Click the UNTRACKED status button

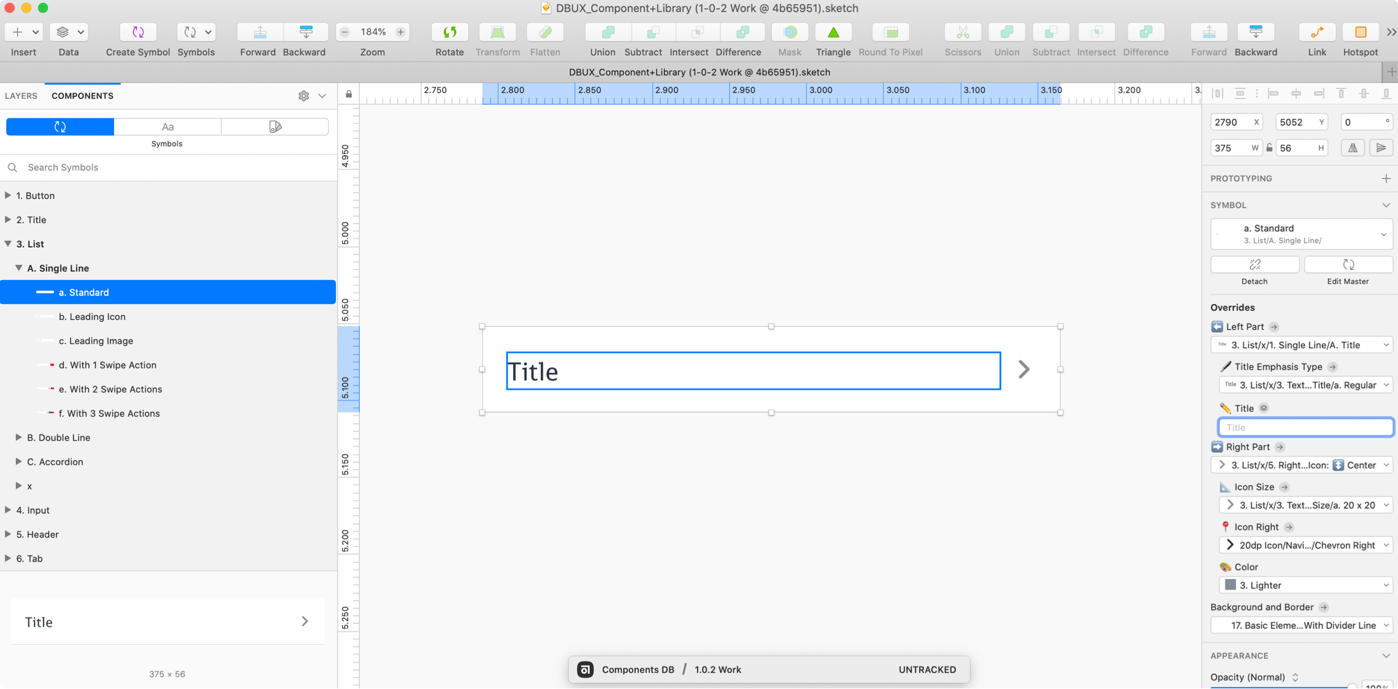click(926, 669)
